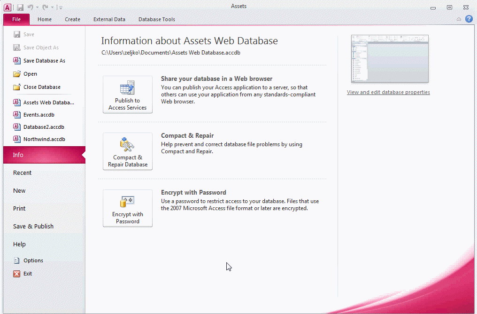Click the red Exit icon
The width and height of the screenshot is (477, 314).
[17, 274]
